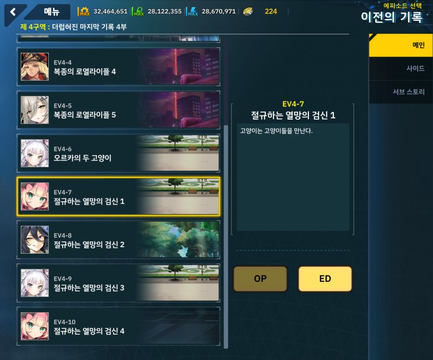Open the 메뉴 menu
Image resolution: width=433 pixels, height=360 pixels.
(x=51, y=12)
